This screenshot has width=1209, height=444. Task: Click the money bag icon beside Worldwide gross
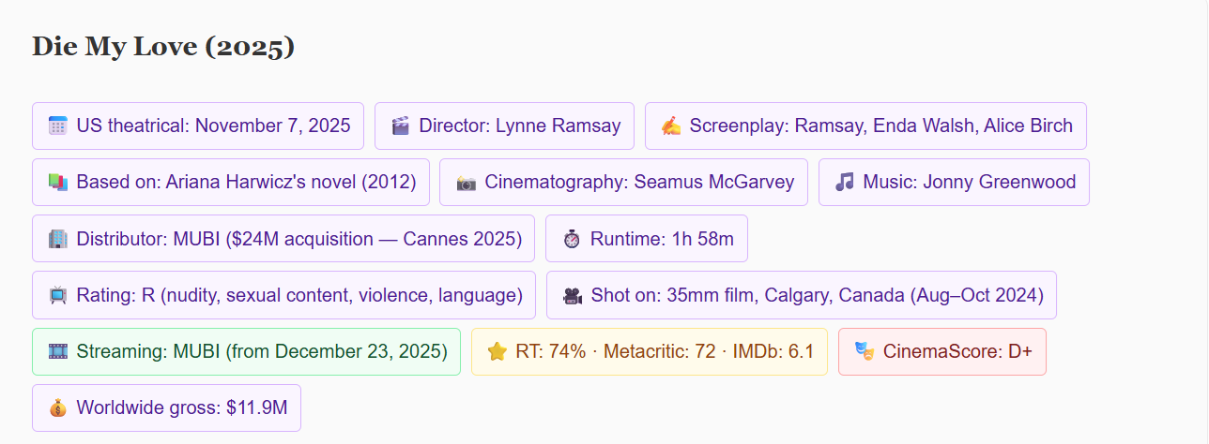pos(58,408)
